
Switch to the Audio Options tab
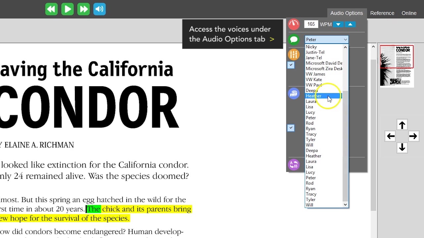click(x=346, y=13)
